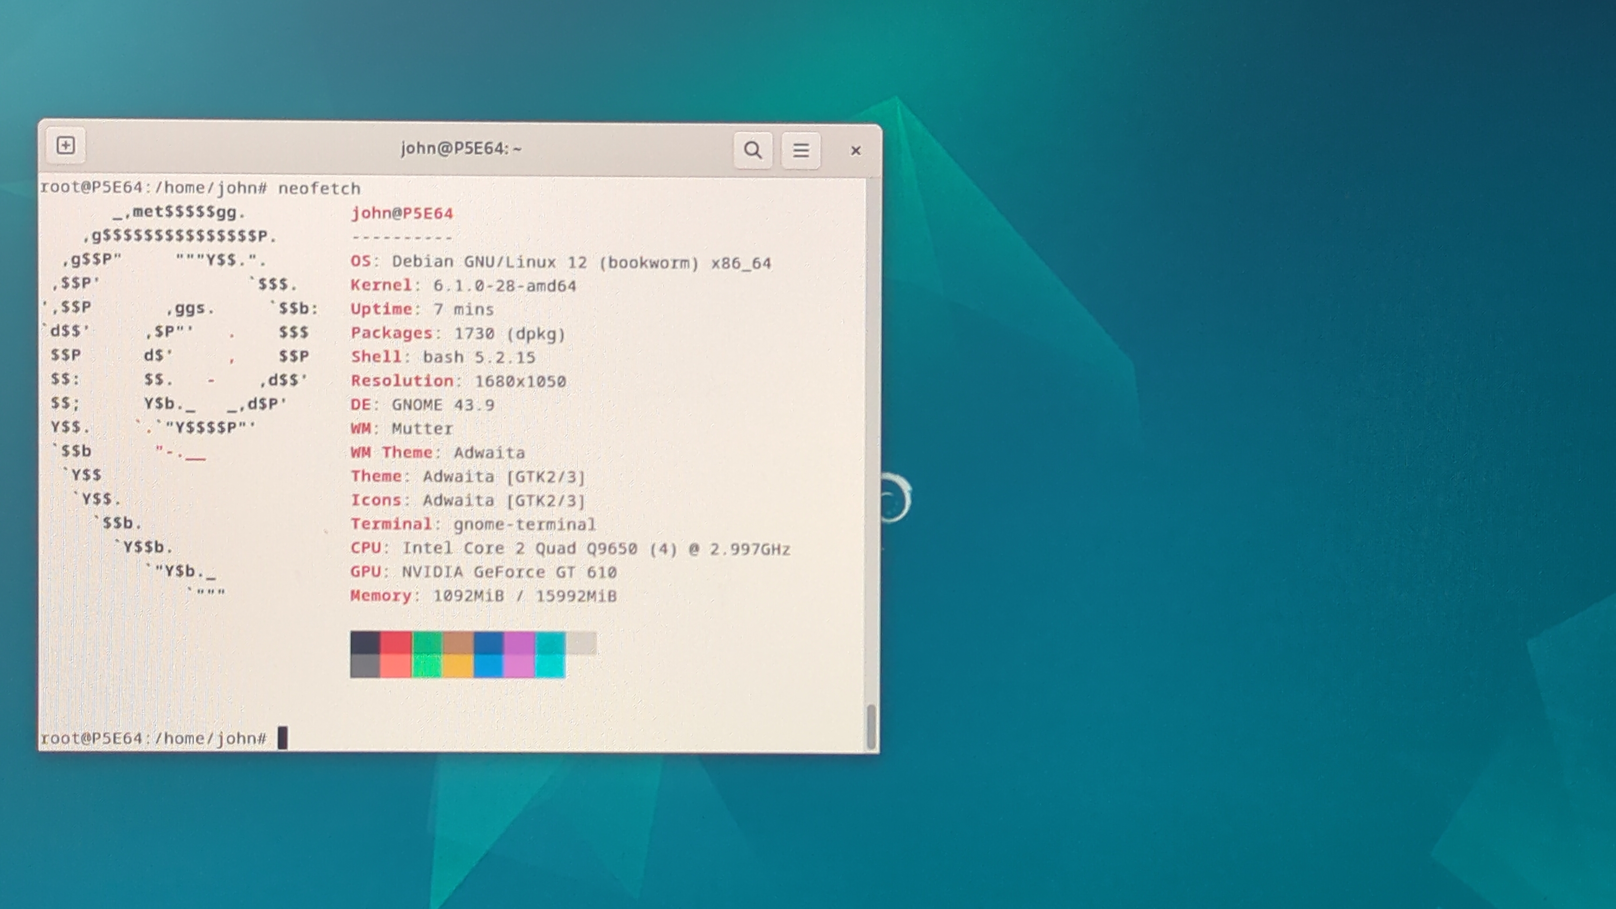
Task: Click the yellow color block in the bottom palette row
Action: [458, 666]
